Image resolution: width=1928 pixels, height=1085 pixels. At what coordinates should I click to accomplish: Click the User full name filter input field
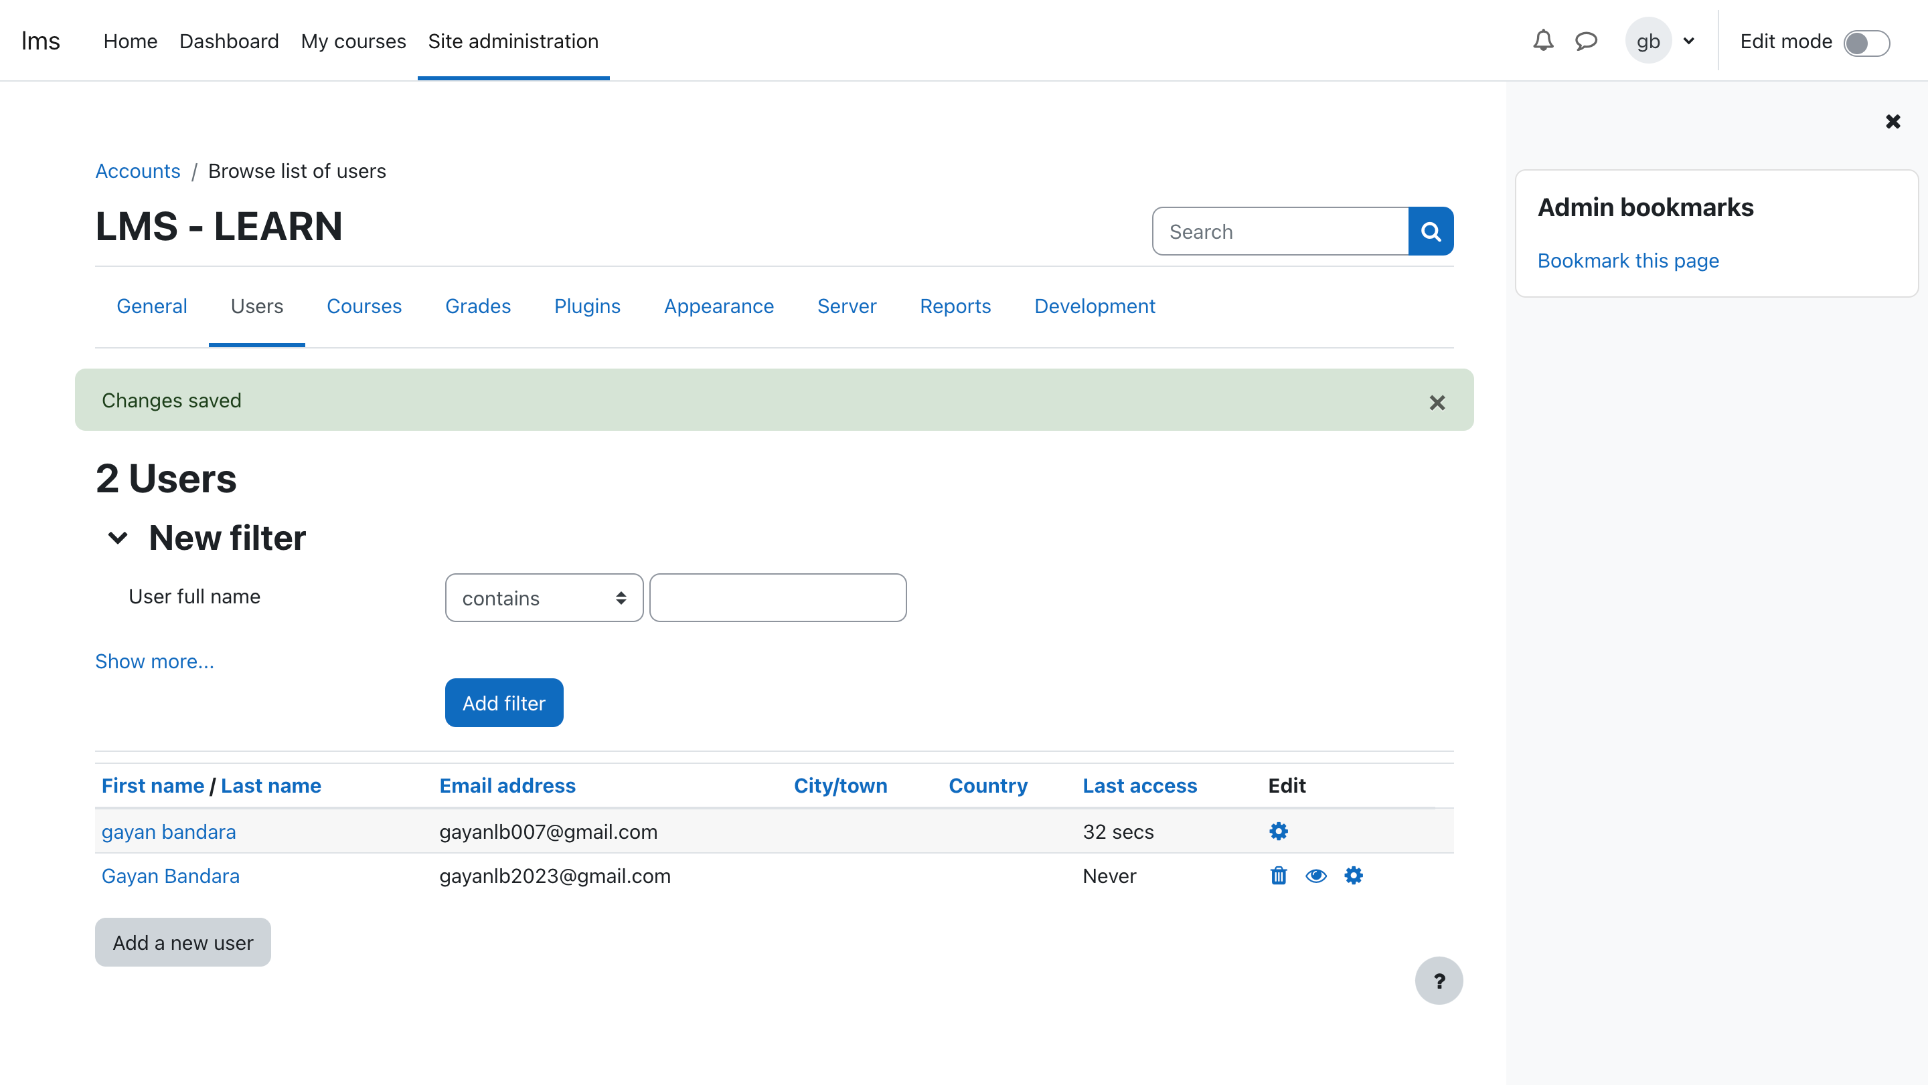click(777, 597)
